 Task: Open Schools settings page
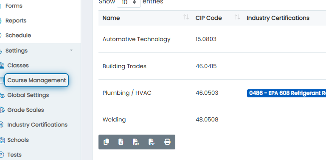tap(18, 140)
